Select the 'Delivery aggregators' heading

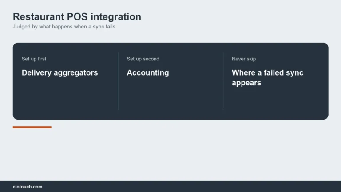point(60,73)
